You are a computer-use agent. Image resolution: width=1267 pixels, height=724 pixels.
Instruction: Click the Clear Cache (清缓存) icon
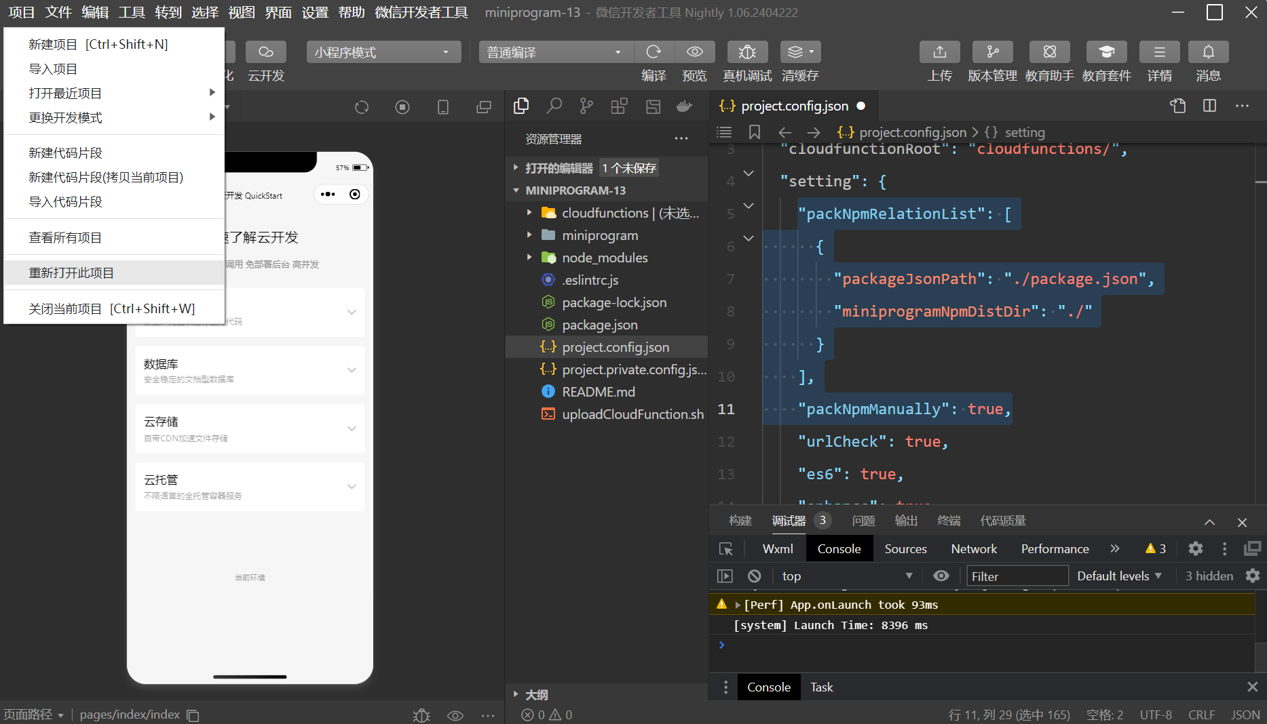coord(801,52)
